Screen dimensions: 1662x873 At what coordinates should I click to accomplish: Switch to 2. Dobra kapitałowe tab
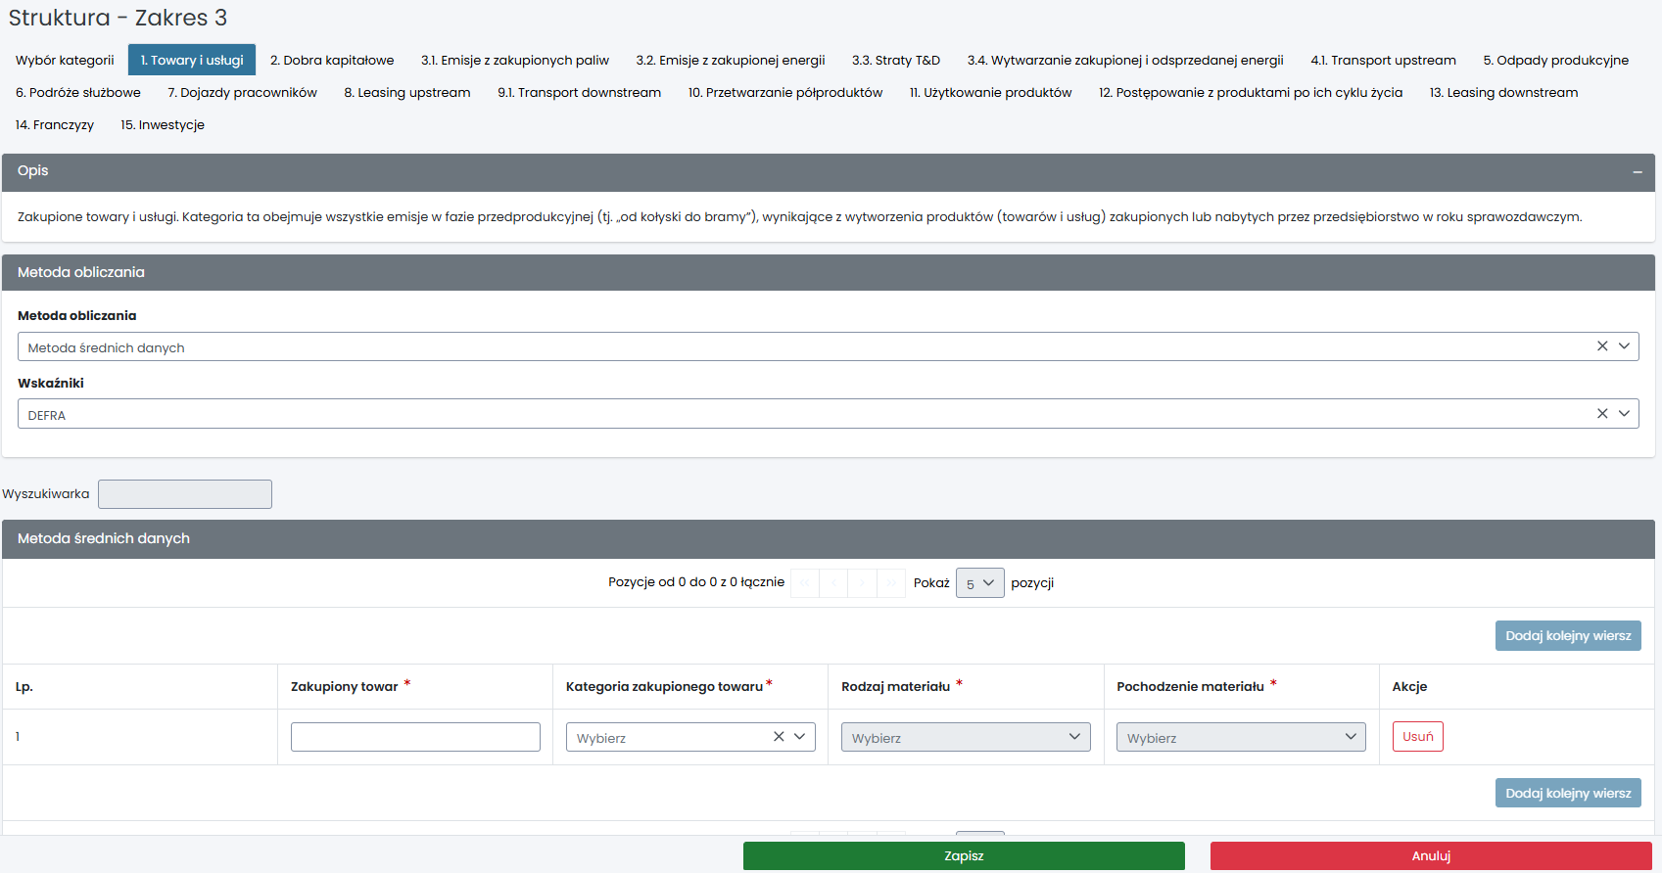pos(332,60)
